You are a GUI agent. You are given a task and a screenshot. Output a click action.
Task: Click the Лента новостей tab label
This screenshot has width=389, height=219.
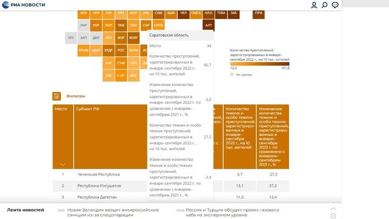(25, 210)
